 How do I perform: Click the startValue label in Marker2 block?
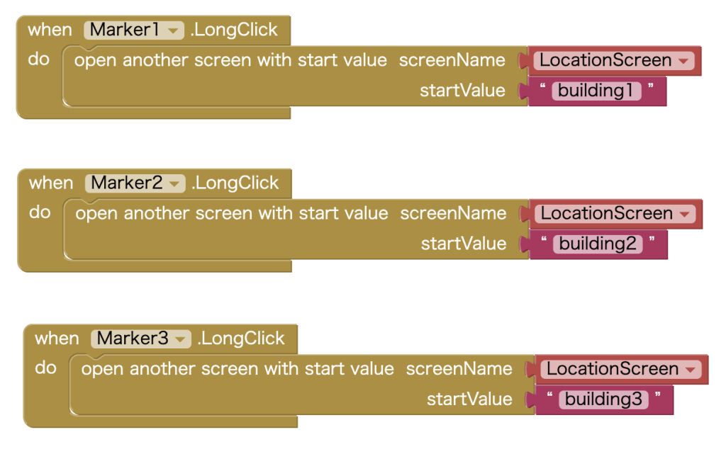464,244
